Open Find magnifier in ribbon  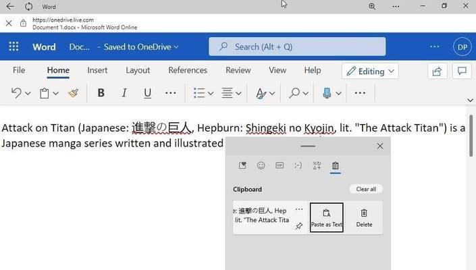pyautogui.click(x=294, y=93)
